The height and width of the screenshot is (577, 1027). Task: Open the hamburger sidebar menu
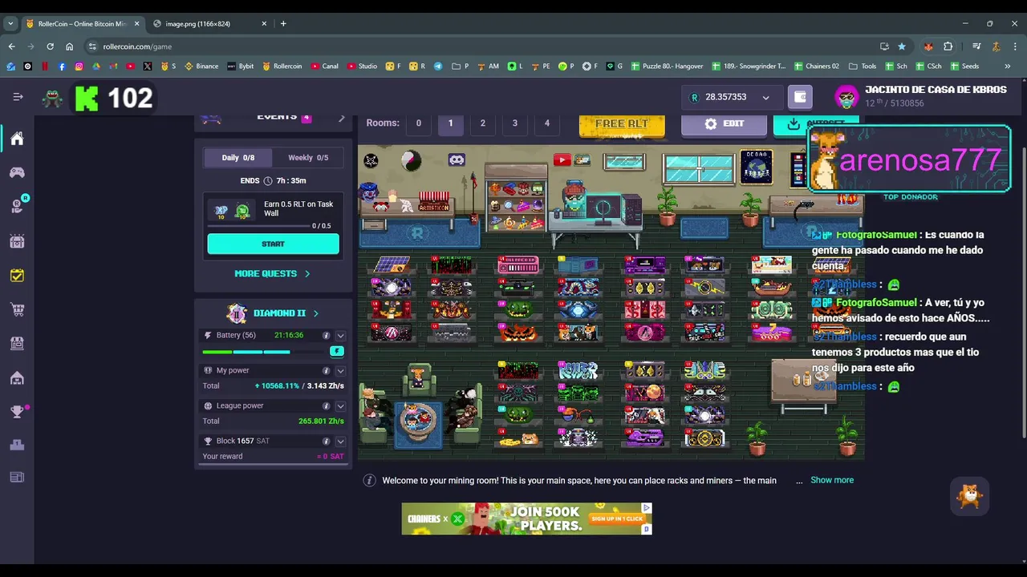point(18,97)
